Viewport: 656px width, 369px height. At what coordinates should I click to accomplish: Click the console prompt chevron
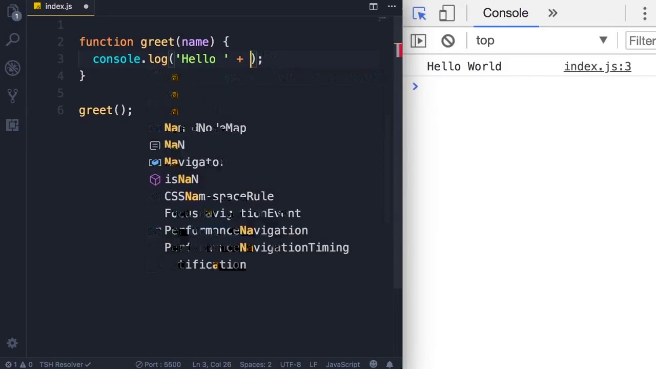tap(415, 87)
